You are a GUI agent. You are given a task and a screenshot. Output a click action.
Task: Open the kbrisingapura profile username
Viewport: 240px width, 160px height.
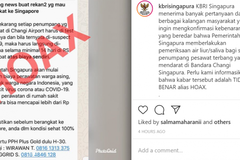[x=176, y=6]
